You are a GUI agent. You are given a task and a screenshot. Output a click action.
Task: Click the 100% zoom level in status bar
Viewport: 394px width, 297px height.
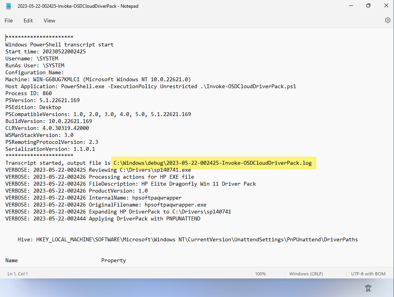click(260, 274)
